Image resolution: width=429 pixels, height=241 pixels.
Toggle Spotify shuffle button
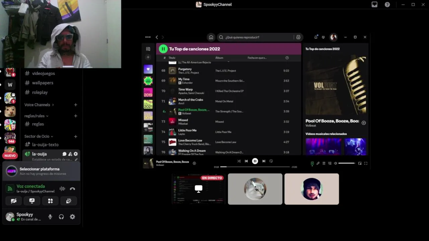click(239, 161)
